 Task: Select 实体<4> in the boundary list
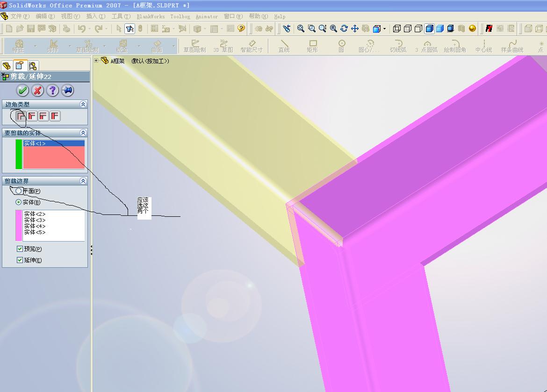click(x=54, y=226)
